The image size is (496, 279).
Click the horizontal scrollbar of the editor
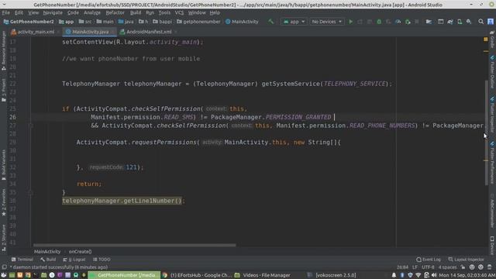134,245
